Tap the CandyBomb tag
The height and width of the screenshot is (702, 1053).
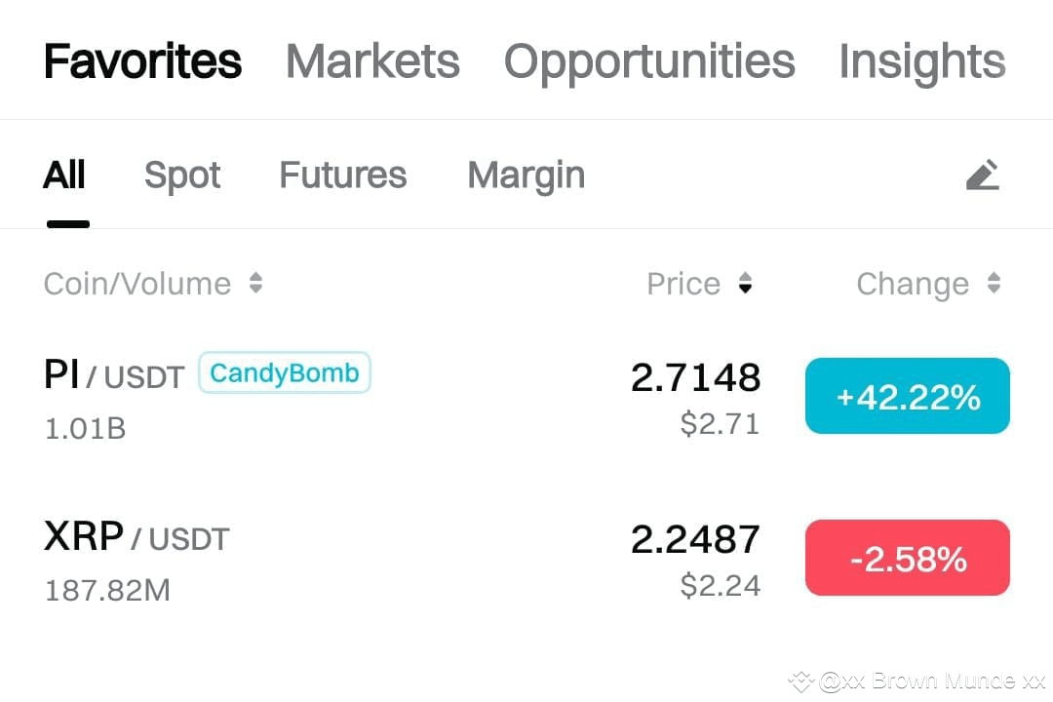(284, 372)
